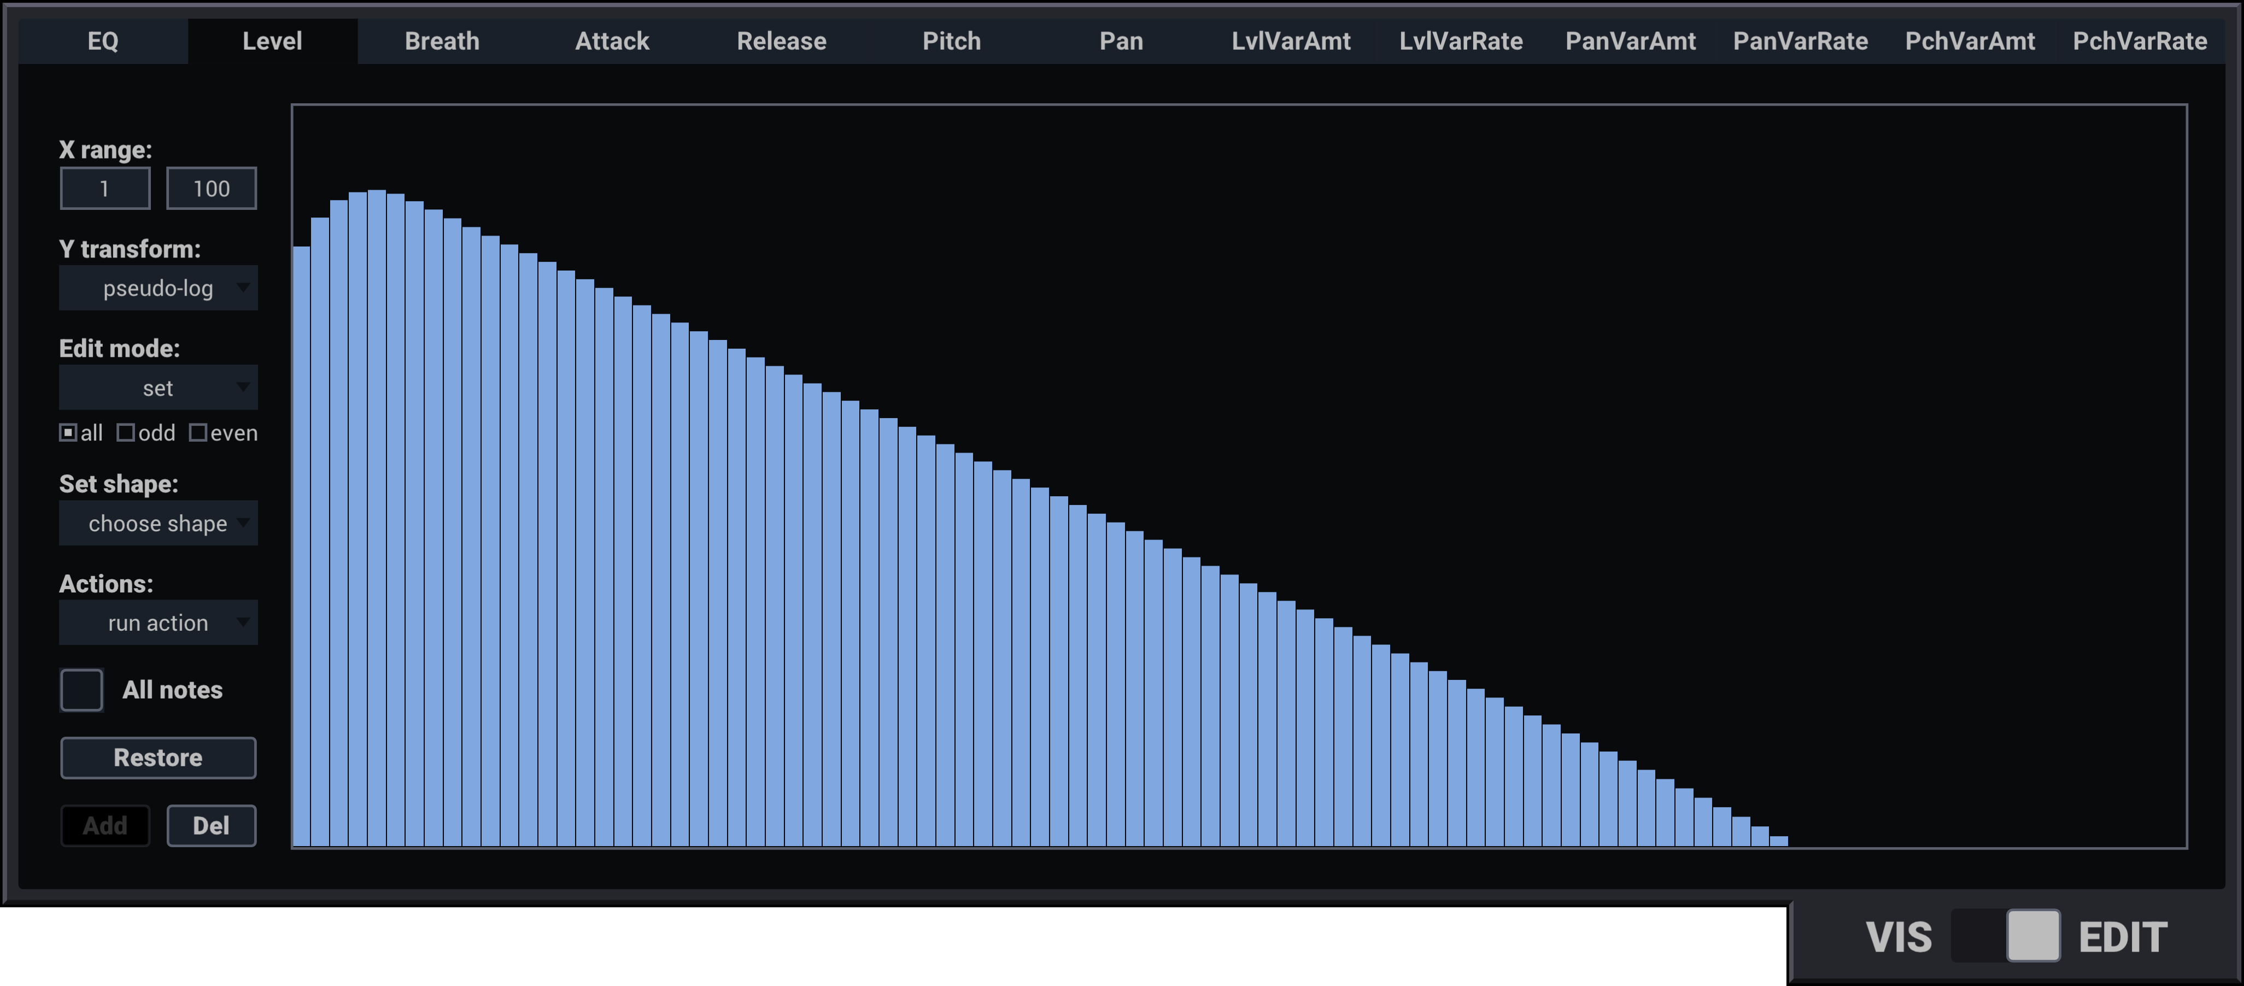The width and height of the screenshot is (2244, 986).
Task: Click the Restore button
Action: (159, 758)
